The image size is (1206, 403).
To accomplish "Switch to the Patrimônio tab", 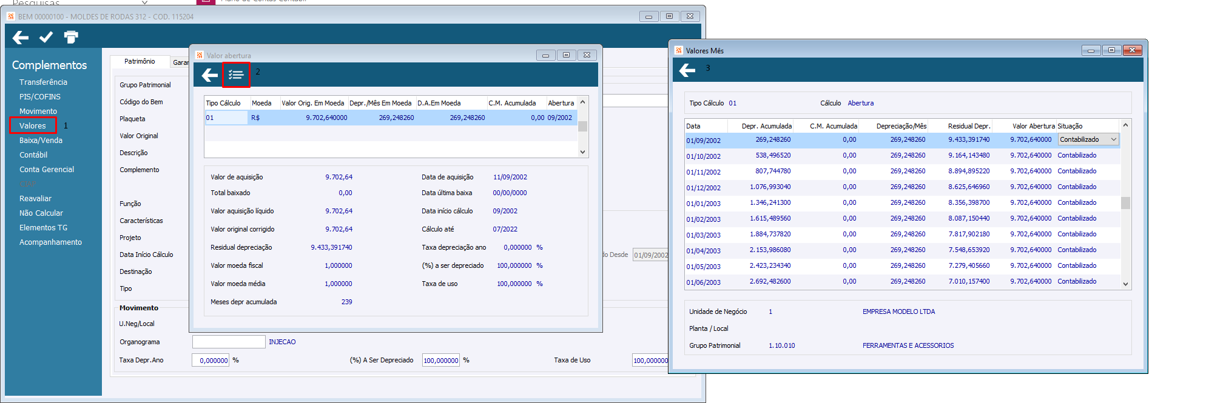I will tap(140, 61).
